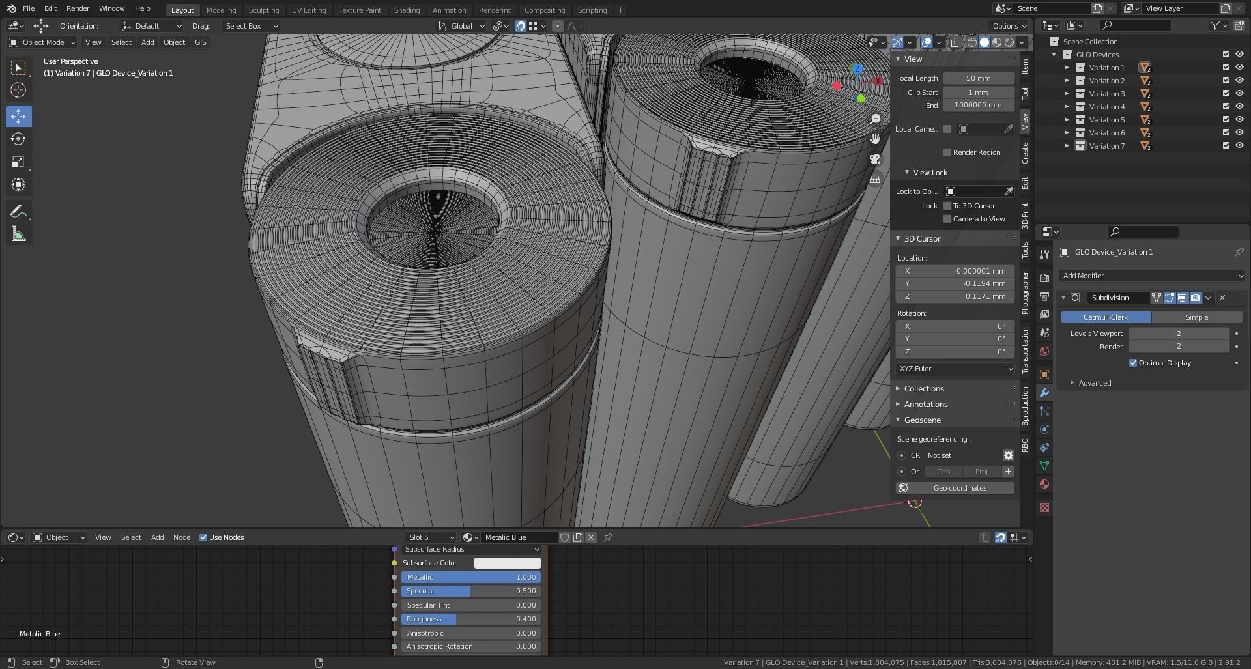Open the Node menu in node editor
The width and height of the screenshot is (1251, 669).
coord(182,537)
